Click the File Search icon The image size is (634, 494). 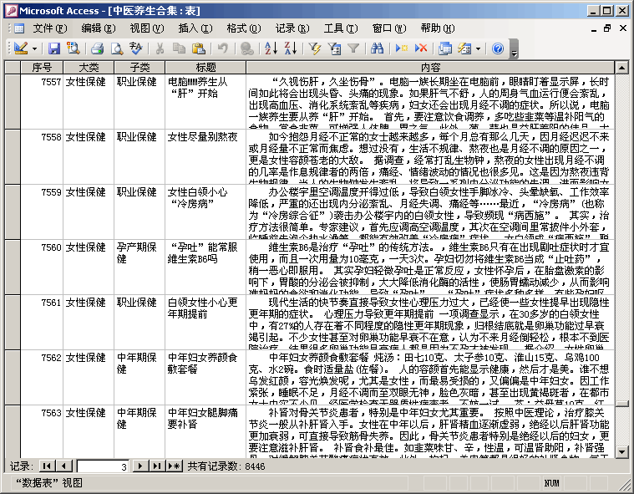pyautogui.click(x=74, y=48)
